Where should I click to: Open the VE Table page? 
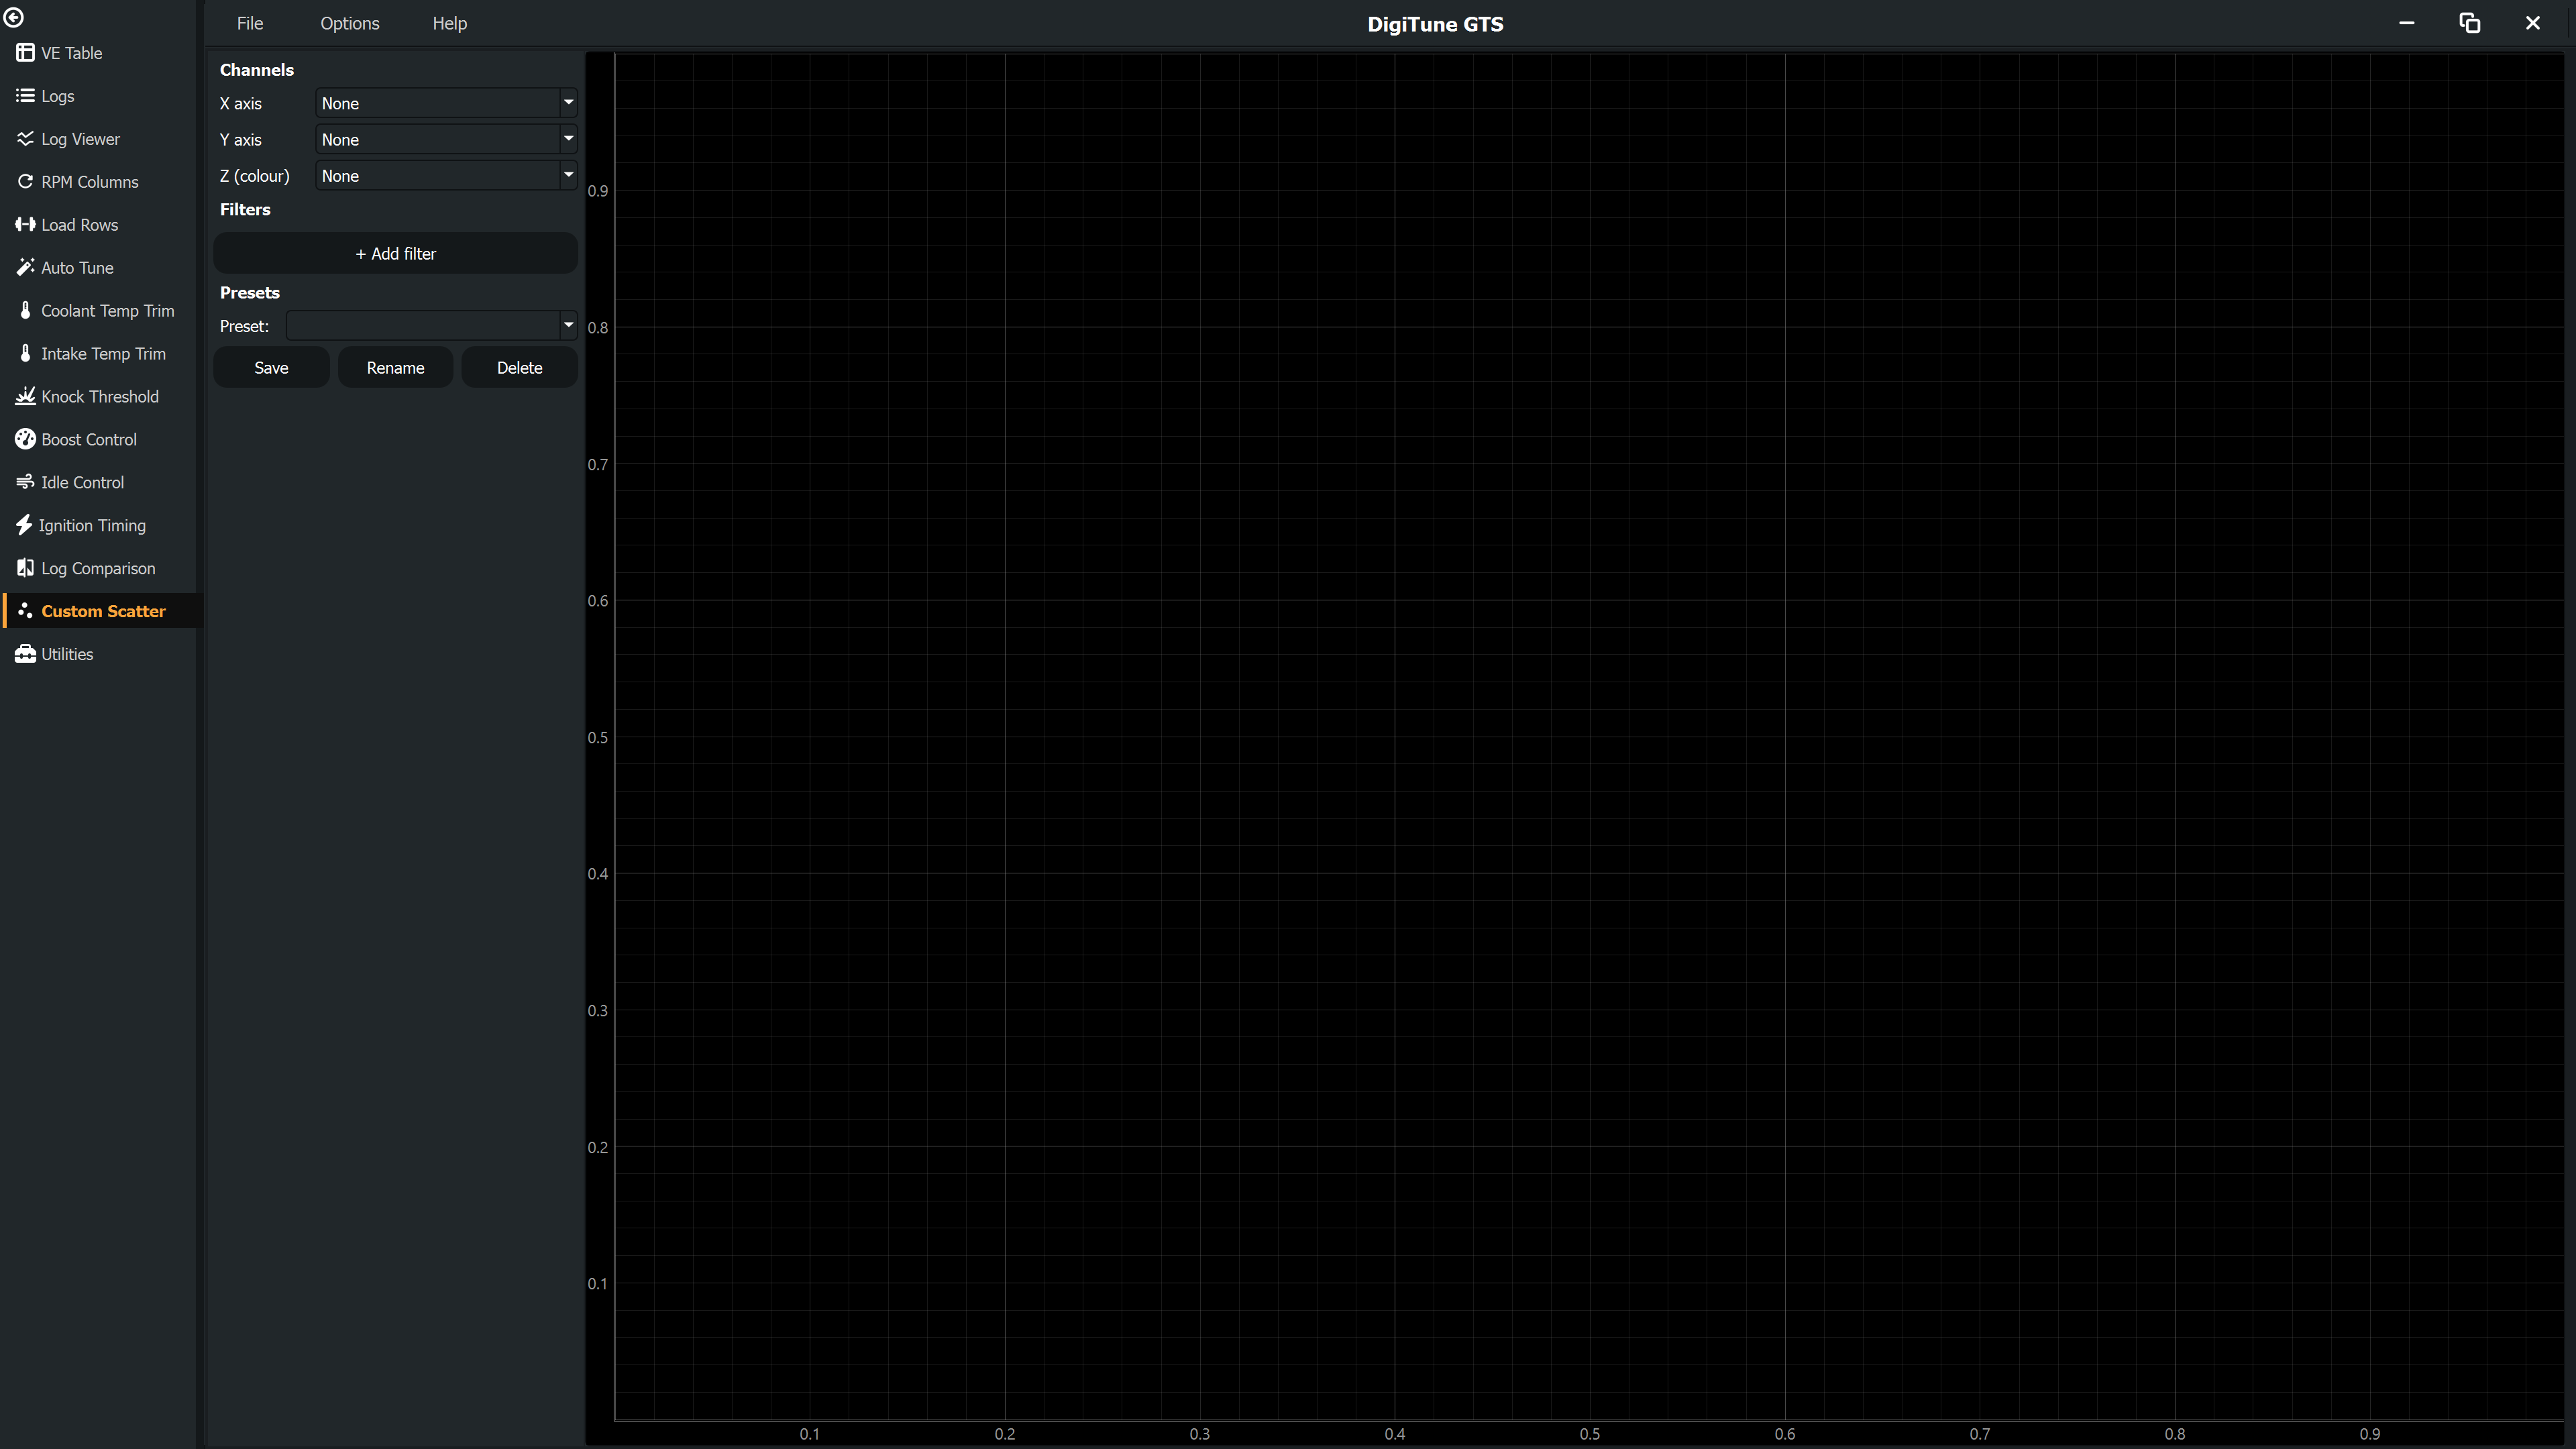pos(100,53)
